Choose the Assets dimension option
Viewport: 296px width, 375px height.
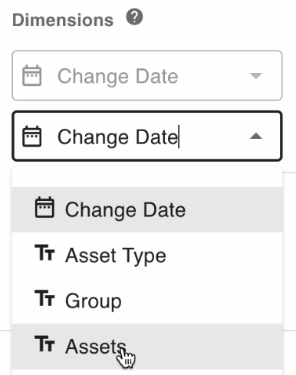[x=147, y=346]
